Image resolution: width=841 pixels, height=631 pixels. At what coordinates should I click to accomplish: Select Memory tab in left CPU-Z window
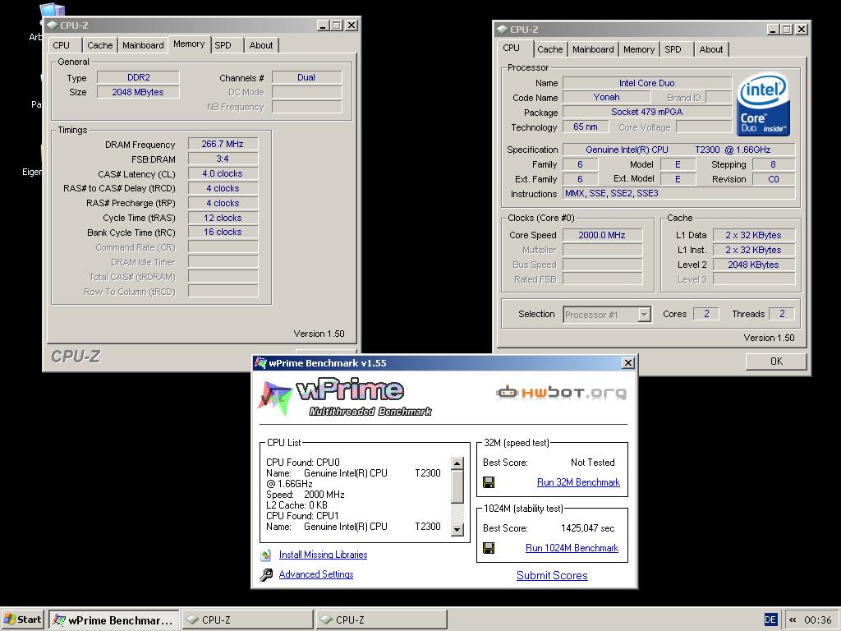189,44
